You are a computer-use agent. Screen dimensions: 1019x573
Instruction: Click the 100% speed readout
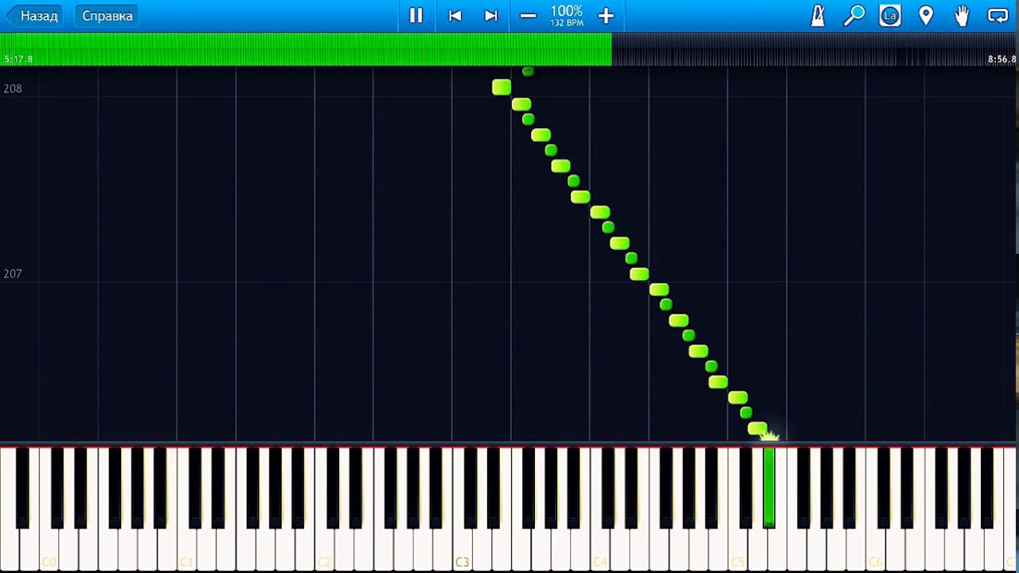pos(566,11)
